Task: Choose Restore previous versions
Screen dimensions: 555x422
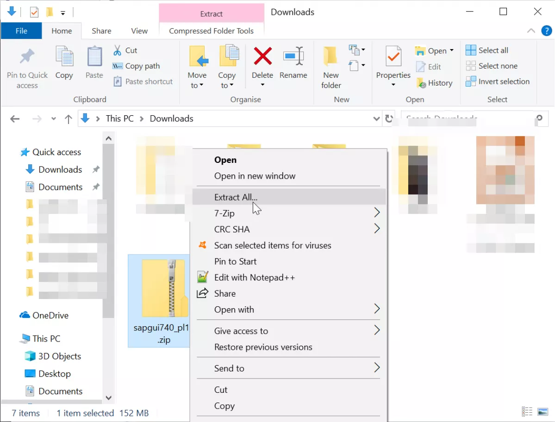Action: (x=289, y=347)
